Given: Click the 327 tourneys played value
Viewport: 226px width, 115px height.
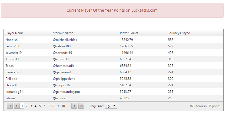Looking at the screenshot, I should [x=171, y=66].
